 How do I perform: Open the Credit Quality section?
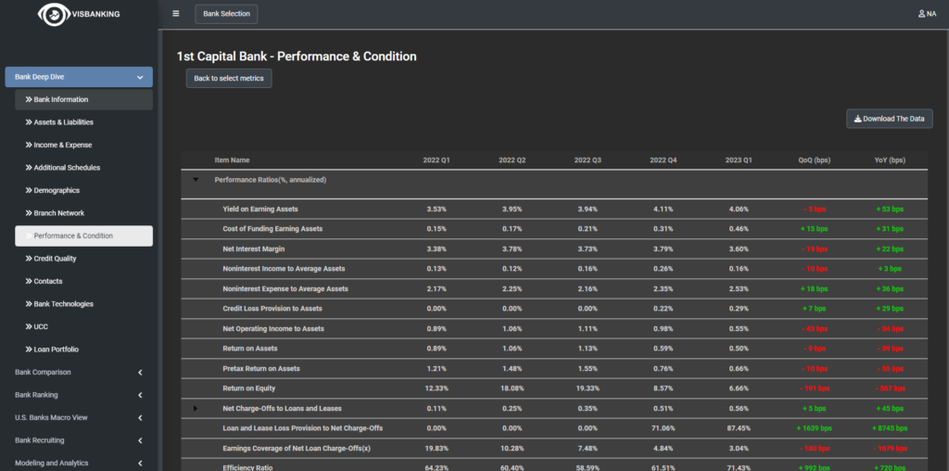[x=55, y=259]
